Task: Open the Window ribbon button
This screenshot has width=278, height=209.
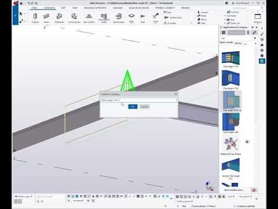Action: coord(258,18)
